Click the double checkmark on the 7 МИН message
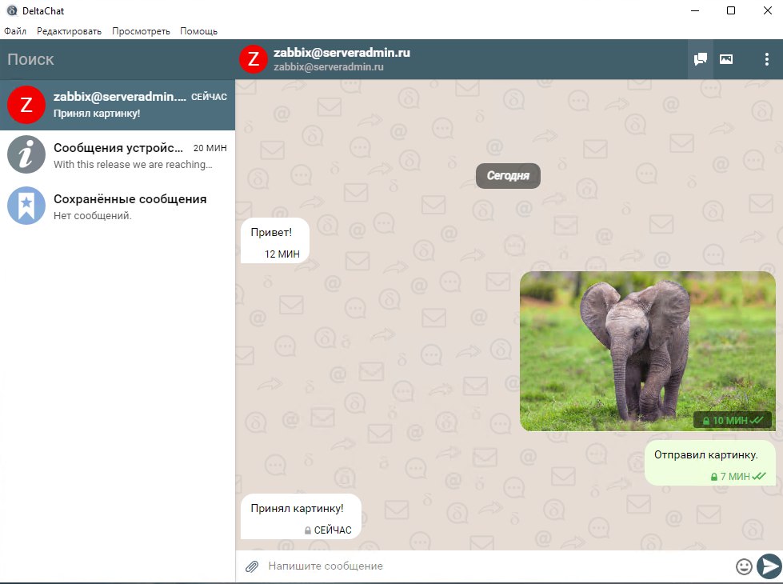Image resolution: width=783 pixels, height=584 pixels. (759, 476)
